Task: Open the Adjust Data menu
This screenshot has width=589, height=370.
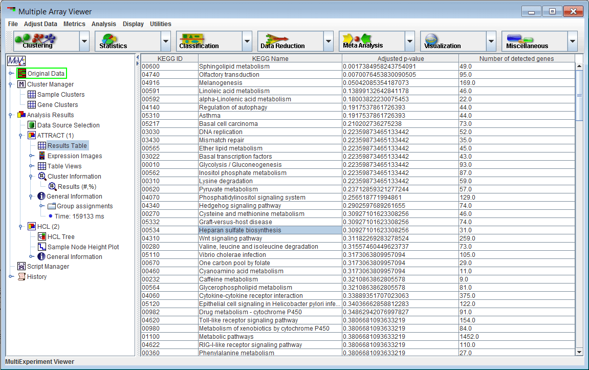Action: [40, 24]
